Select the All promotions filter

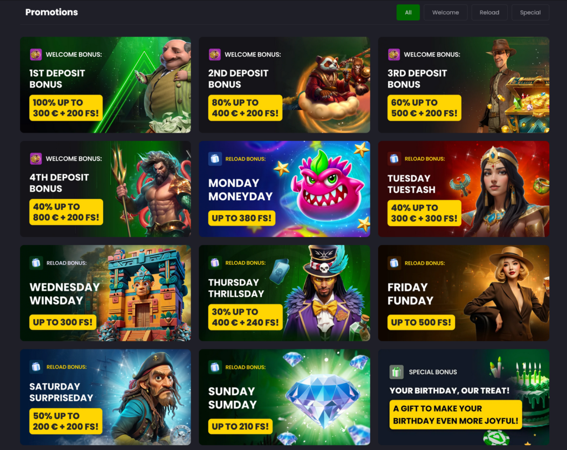[x=408, y=12]
